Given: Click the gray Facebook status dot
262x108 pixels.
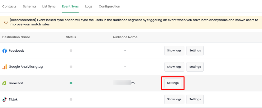Looking at the screenshot, I should click(x=71, y=51).
